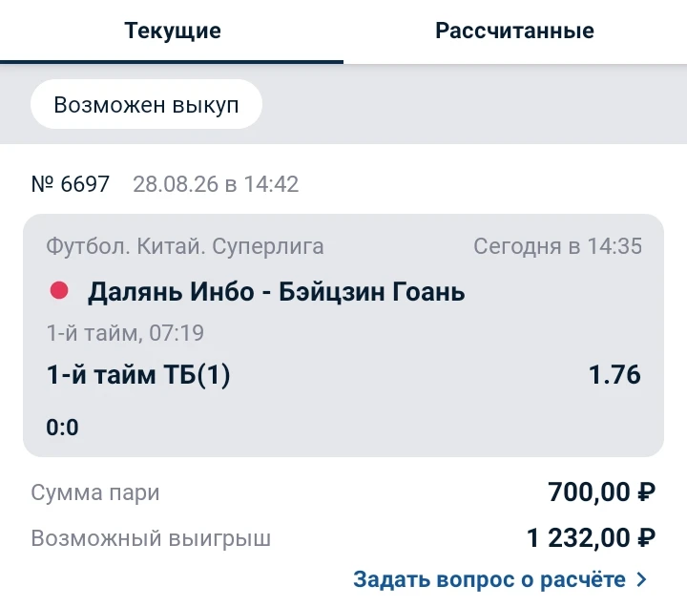687x607 pixels.
Task: Switch to the Текущие tab
Action: click(172, 31)
